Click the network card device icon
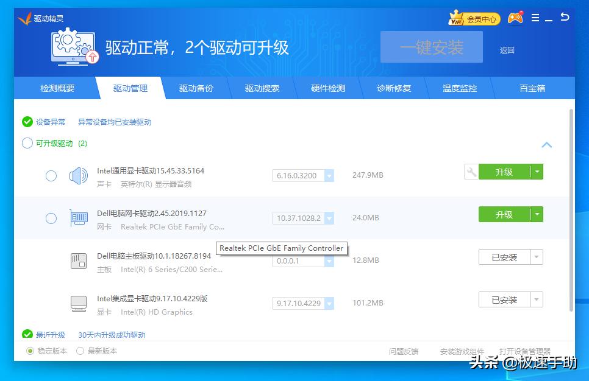 point(79,218)
